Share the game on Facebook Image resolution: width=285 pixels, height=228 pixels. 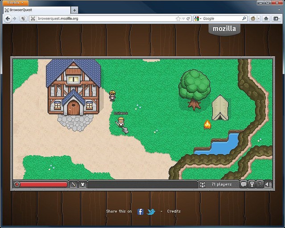click(x=140, y=212)
